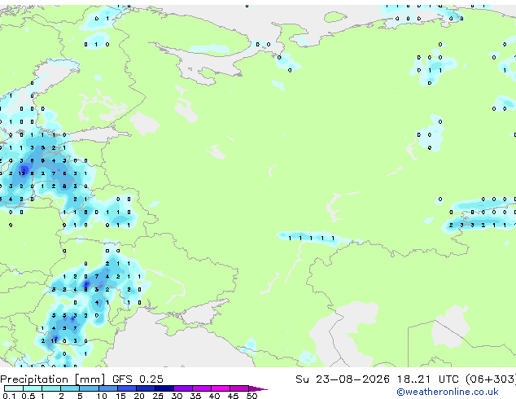The height and width of the screenshot is (399, 516).
Task: Click the '18..21 UTC' time text
Action: pyautogui.click(x=427, y=379)
